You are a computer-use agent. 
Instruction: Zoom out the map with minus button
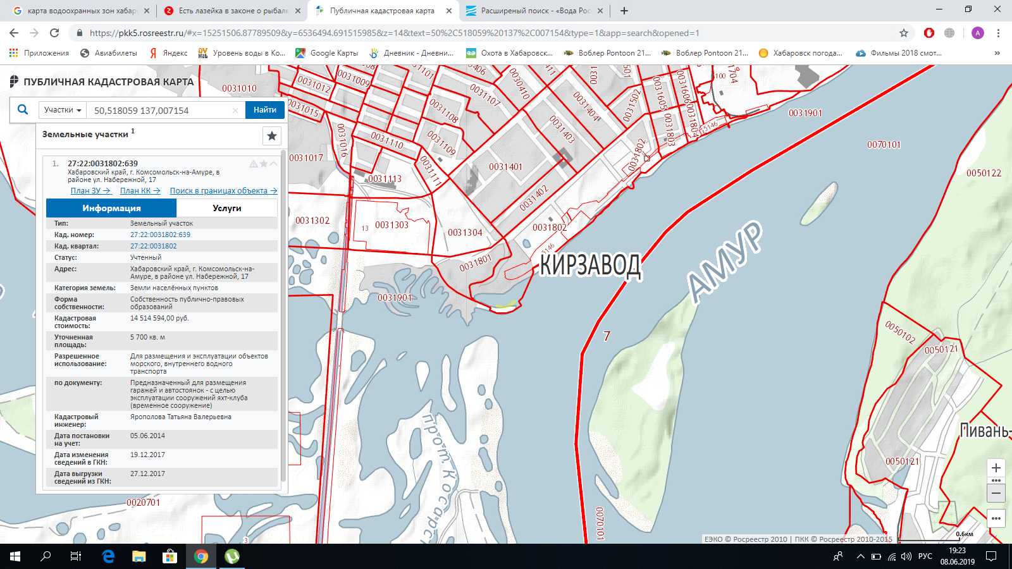point(996,493)
